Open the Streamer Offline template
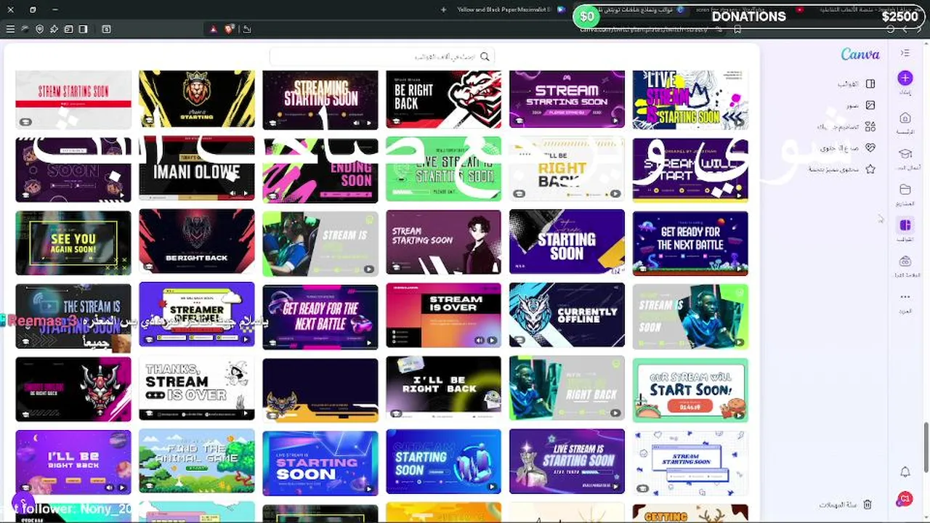 pos(197,315)
